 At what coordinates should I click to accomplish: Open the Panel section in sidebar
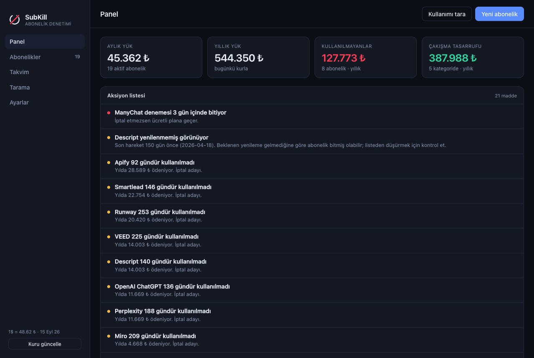point(45,42)
